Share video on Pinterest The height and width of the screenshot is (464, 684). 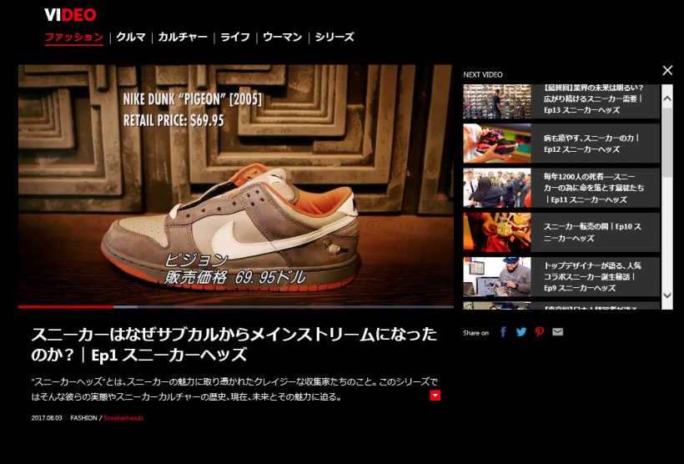pos(540,332)
